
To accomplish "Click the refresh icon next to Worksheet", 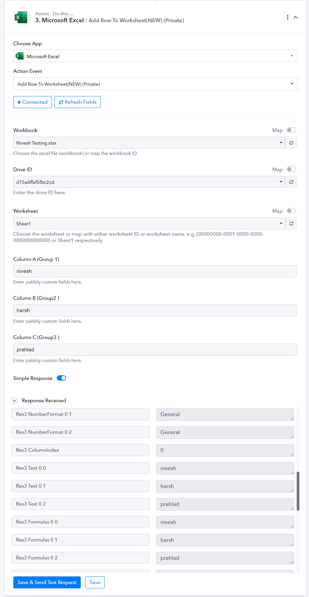I will point(291,224).
